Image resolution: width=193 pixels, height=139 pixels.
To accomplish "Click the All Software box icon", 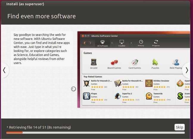I will 102,42.
